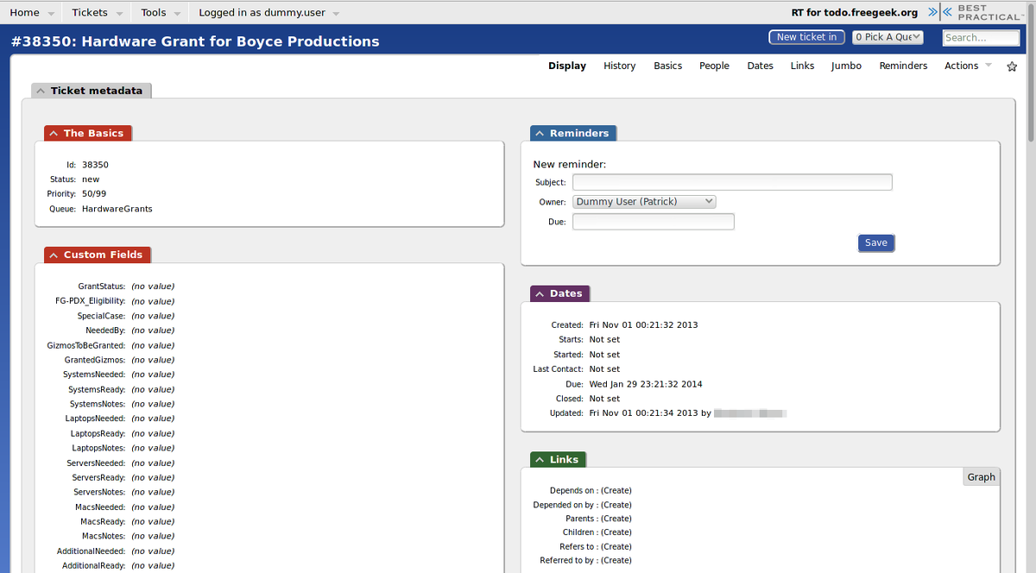
Task: Open the reminder Owner dropdown
Action: coord(644,202)
